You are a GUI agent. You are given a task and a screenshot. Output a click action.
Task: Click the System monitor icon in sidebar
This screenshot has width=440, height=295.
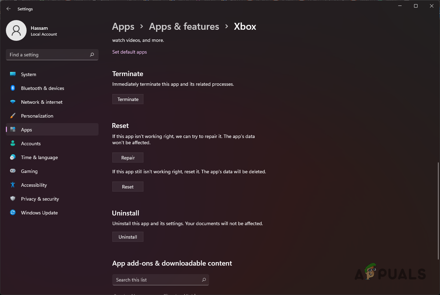point(13,74)
